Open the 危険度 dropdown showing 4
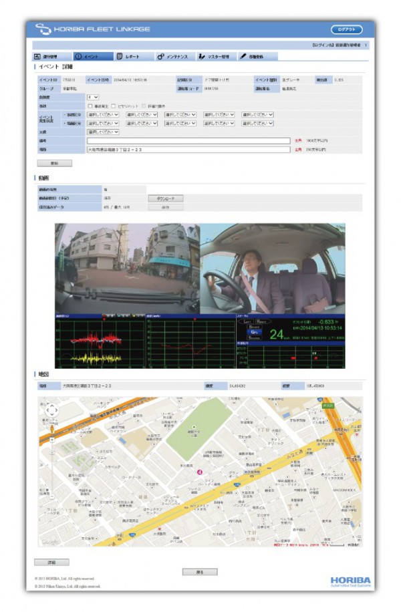 (92, 97)
